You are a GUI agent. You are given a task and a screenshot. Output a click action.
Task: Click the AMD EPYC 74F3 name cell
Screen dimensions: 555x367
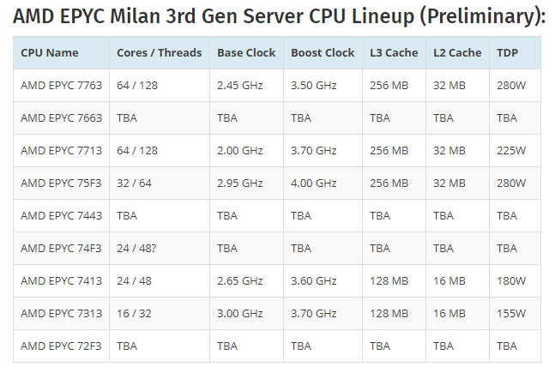pyautogui.click(x=61, y=248)
